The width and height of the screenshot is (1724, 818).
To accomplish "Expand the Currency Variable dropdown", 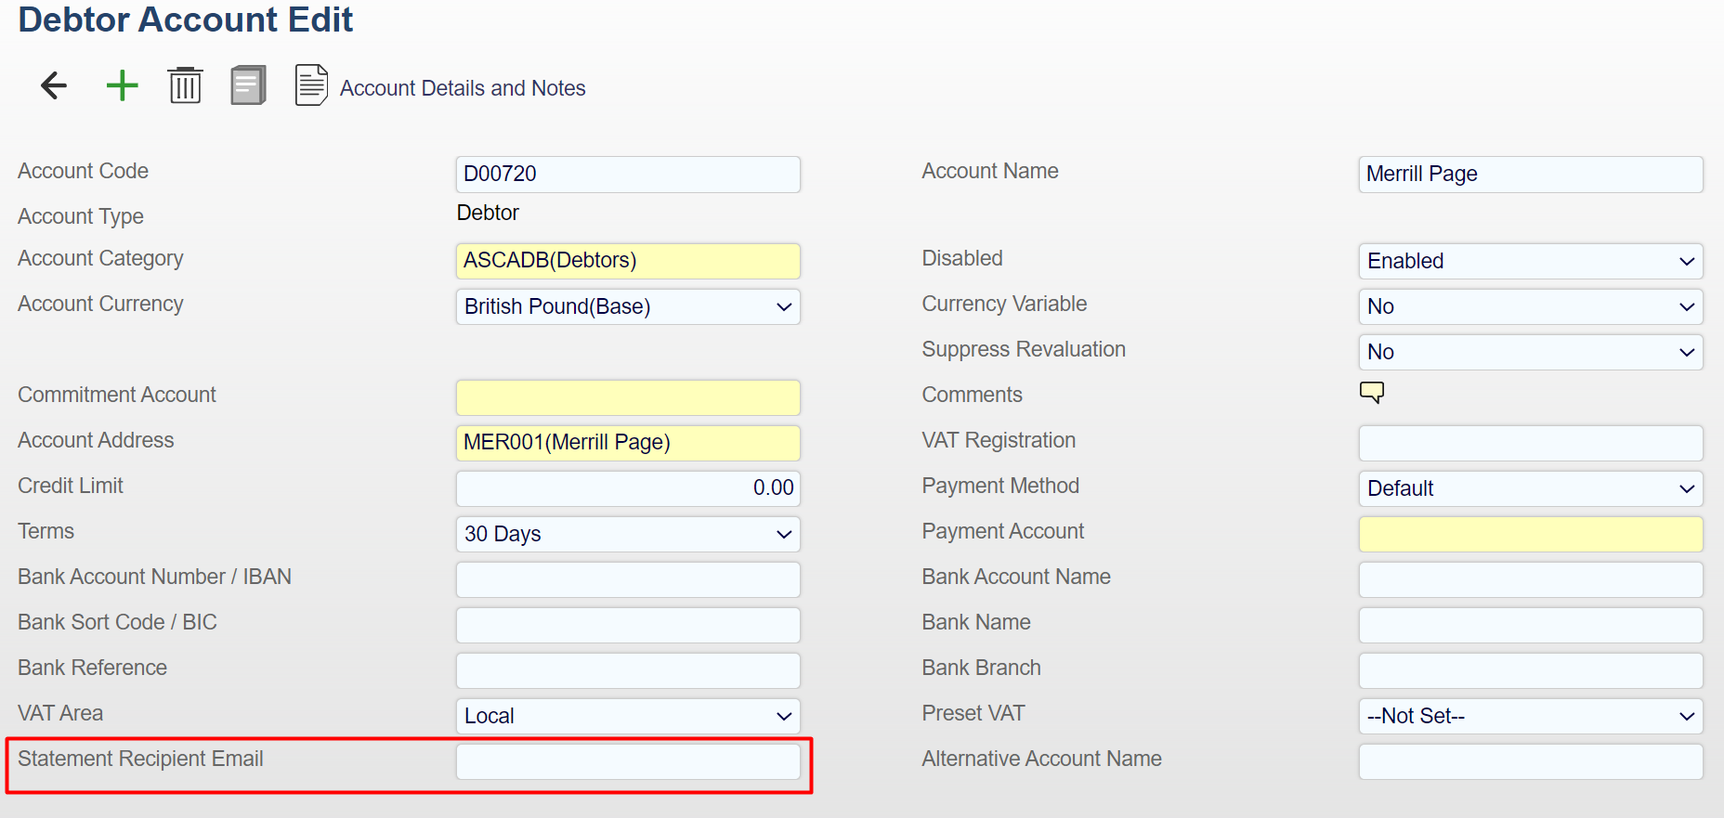I will 1530,306.
